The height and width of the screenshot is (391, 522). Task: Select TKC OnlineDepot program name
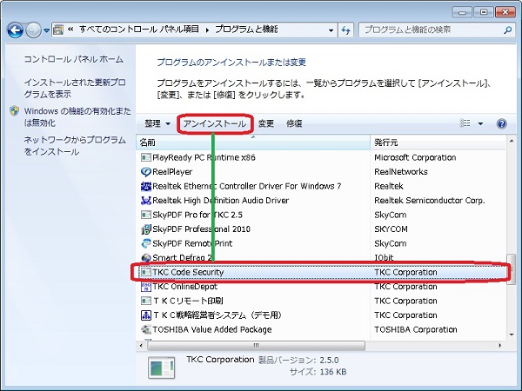pyautogui.click(x=184, y=287)
